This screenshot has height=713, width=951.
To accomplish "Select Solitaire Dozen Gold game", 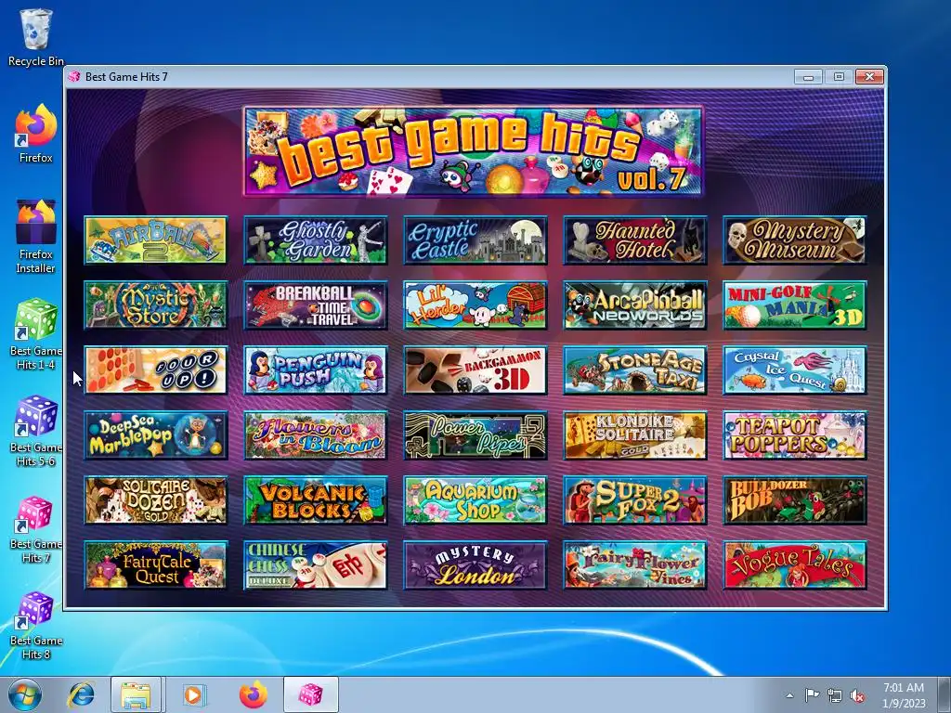I will [156, 500].
